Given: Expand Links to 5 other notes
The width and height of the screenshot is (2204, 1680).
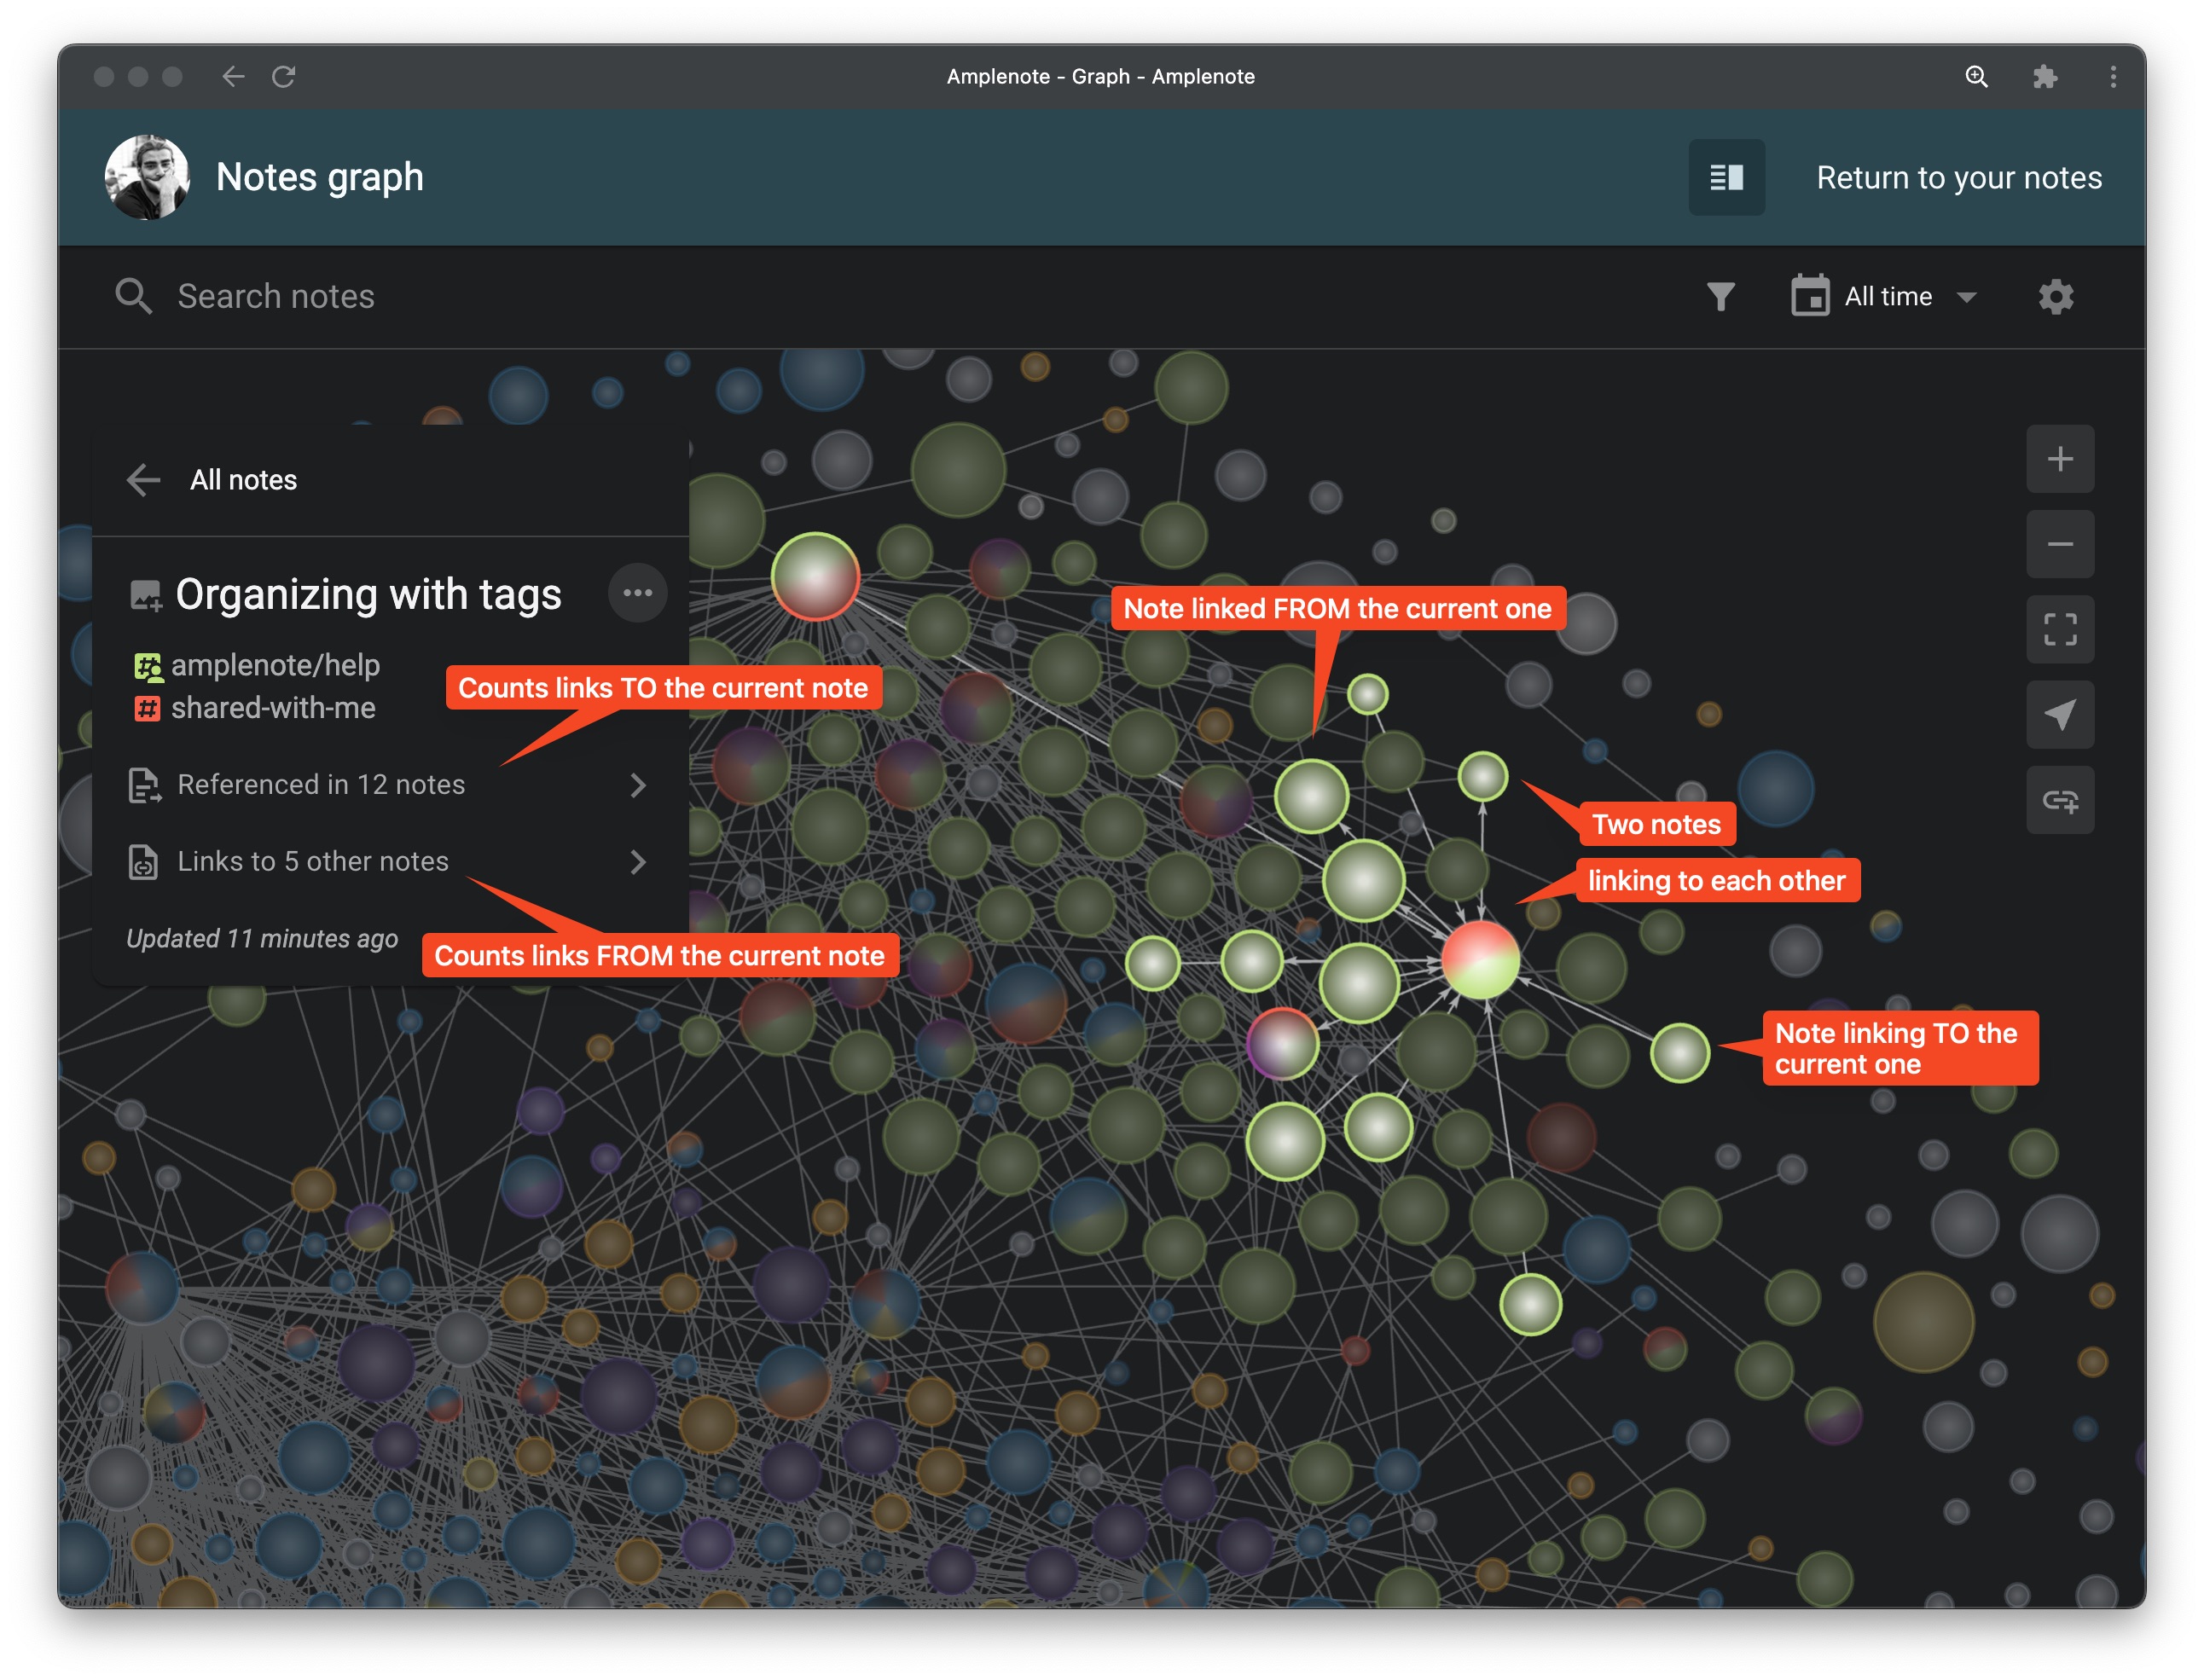Looking at the screenshot, I should click(x=388, y=862).
